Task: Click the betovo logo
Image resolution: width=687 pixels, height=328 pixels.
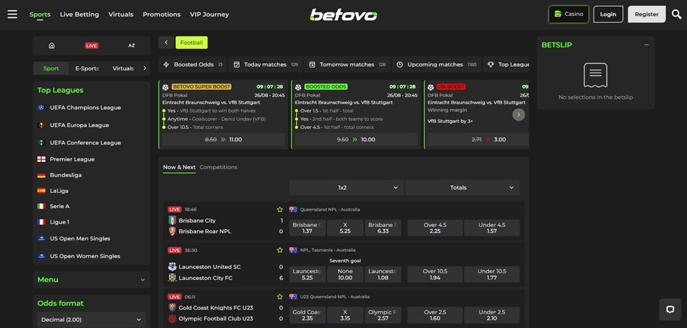Action: (343, 14)
